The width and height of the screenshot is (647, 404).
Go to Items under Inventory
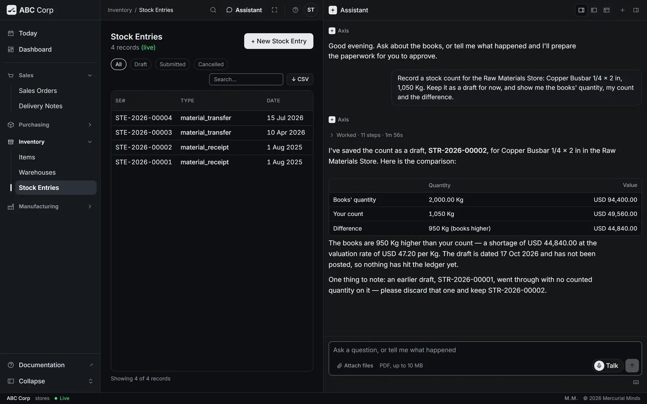pos(55,157)
